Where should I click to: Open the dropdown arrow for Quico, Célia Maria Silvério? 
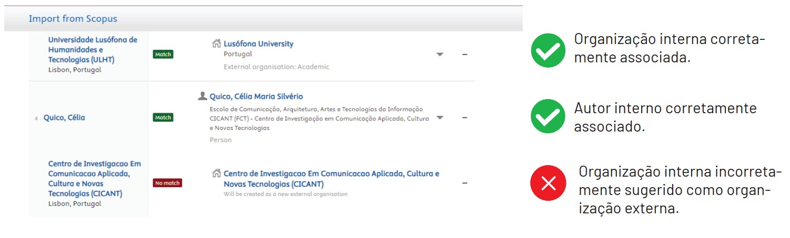tap(440, 118)
